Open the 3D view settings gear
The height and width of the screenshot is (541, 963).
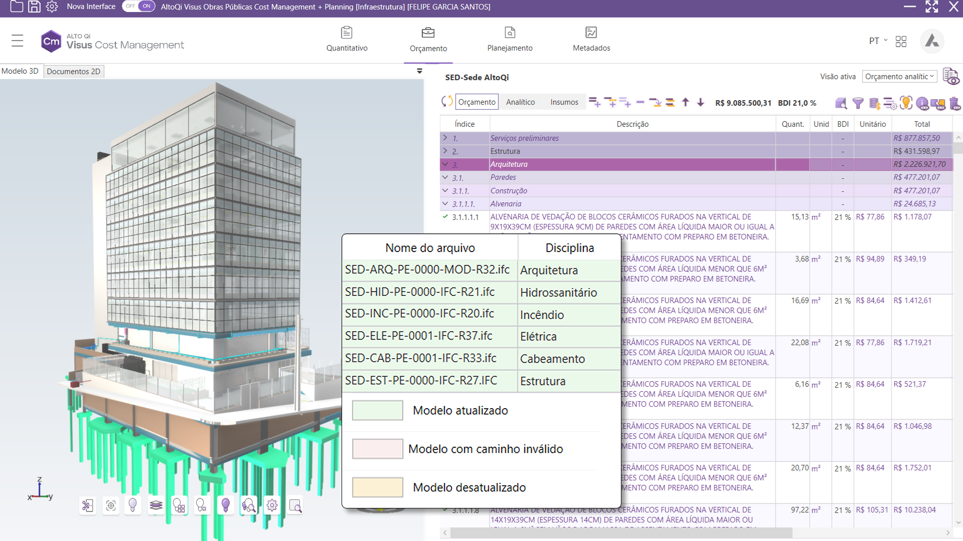point(272,505)
